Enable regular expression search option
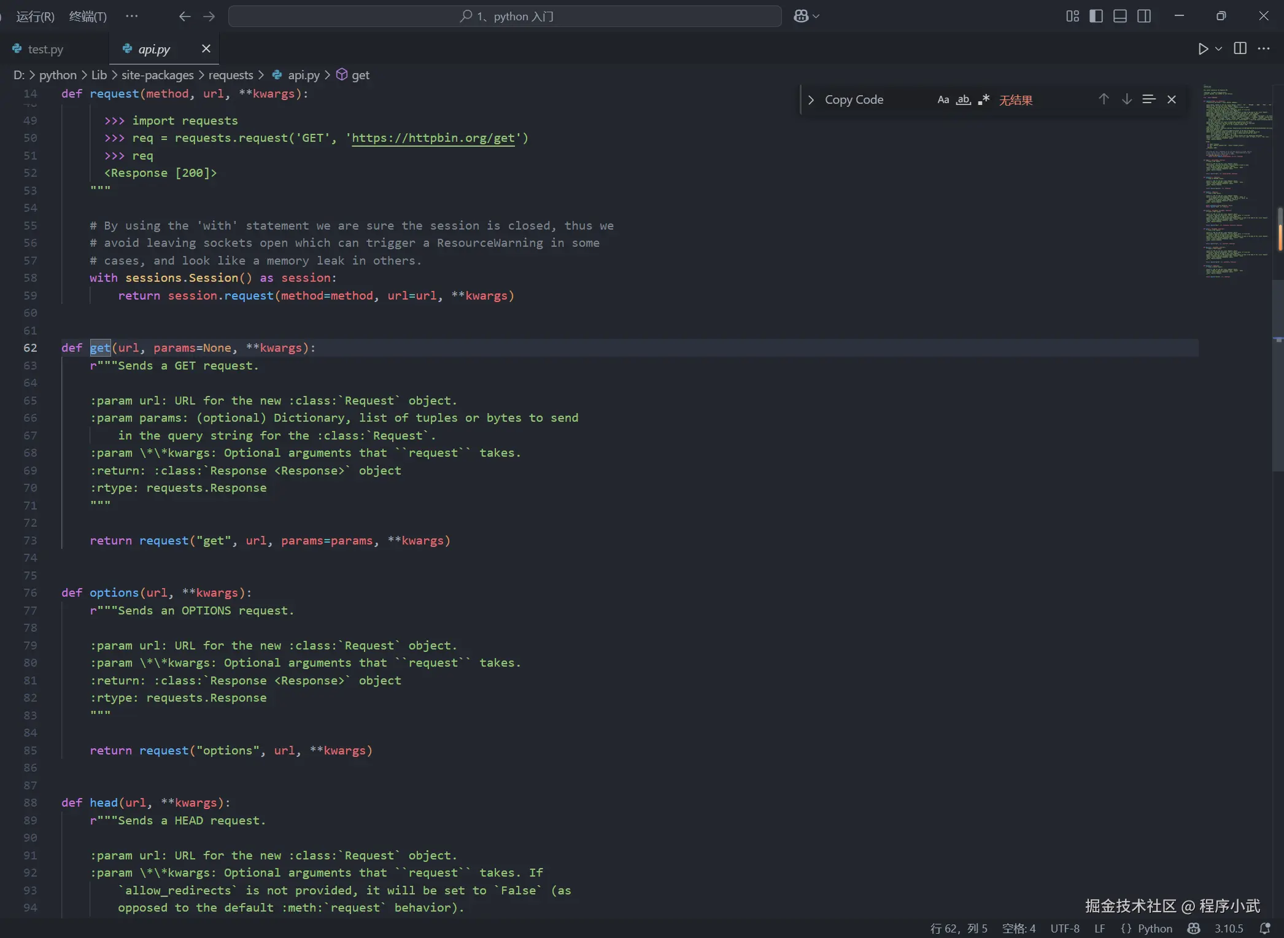Image resolution: width=1284 pixels, height=938 pixels. point(984,99)
